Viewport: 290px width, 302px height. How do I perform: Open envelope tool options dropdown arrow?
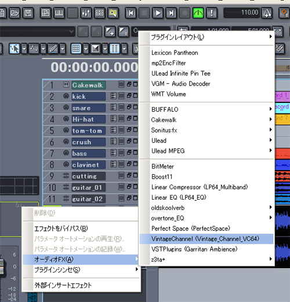(43, 49)
